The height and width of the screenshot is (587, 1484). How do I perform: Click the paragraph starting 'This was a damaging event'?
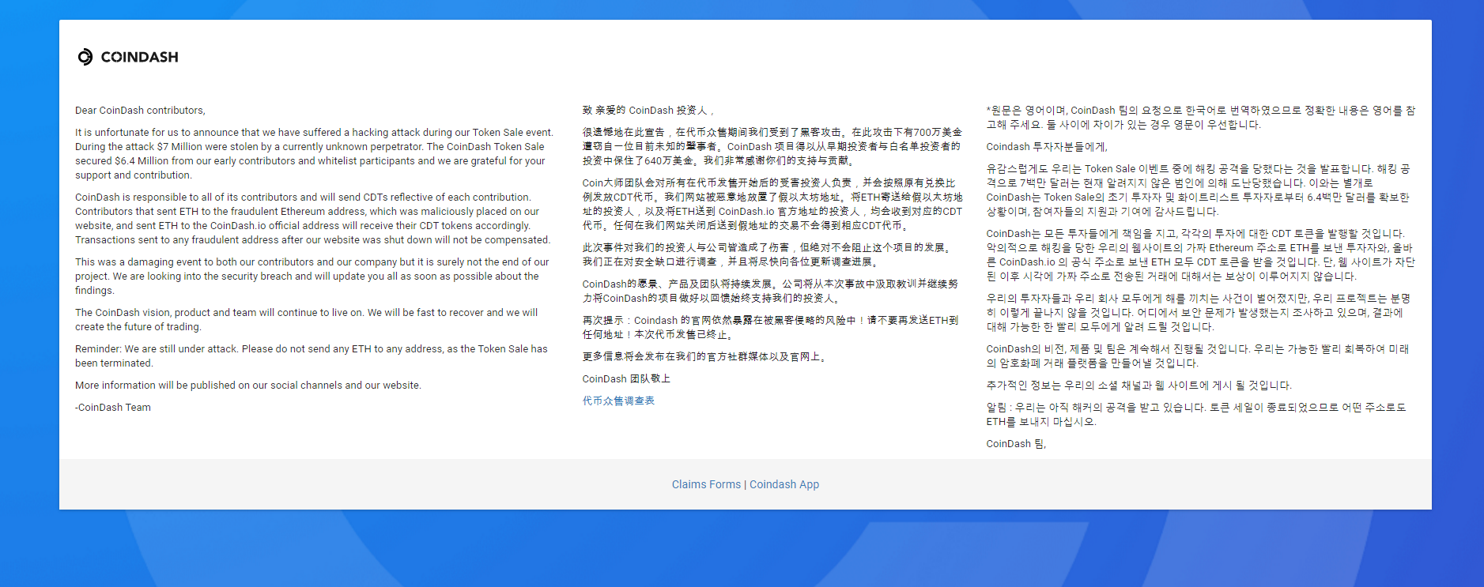click(312, 277)
